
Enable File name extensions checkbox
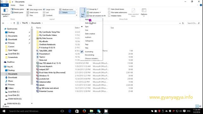click(109, 12)
